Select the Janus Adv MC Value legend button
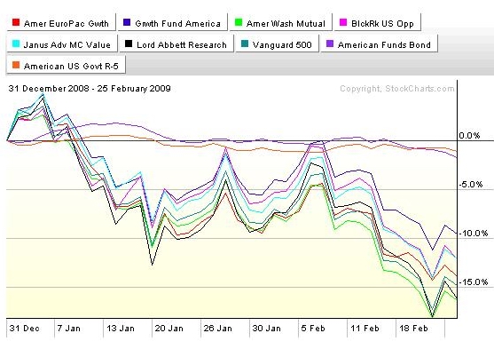This screenshot has width=494, height=349. click(x=62, y=44)
